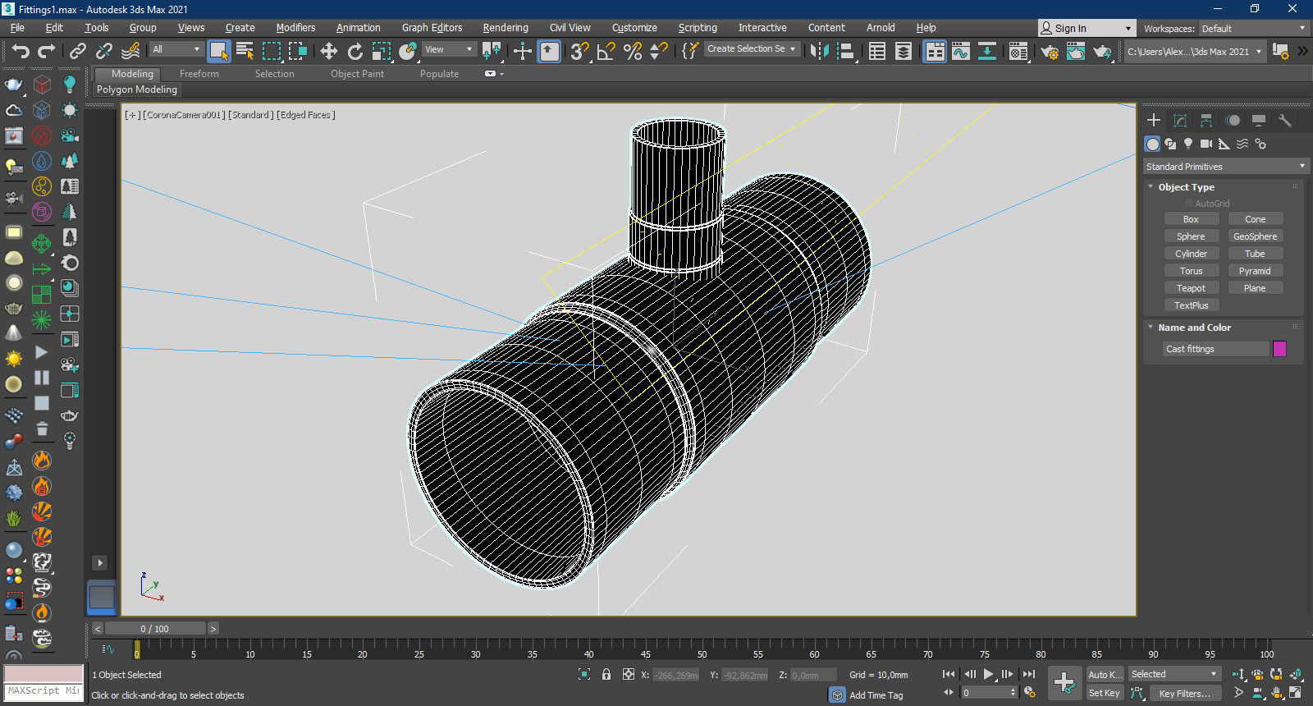The height and width of the screenshot is (706, 1313).
Task: Open the Utilities wrench panel icon
Action: click(1285, 120)
